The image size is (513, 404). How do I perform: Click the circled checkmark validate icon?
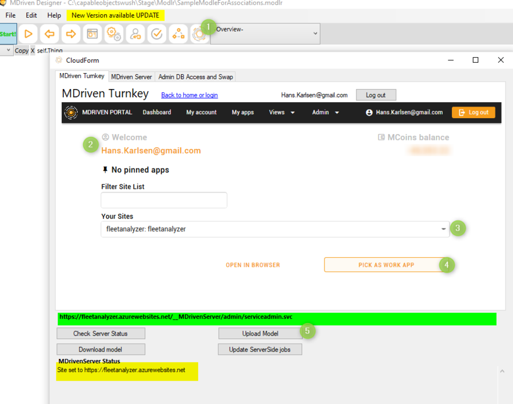pos(157,34)
